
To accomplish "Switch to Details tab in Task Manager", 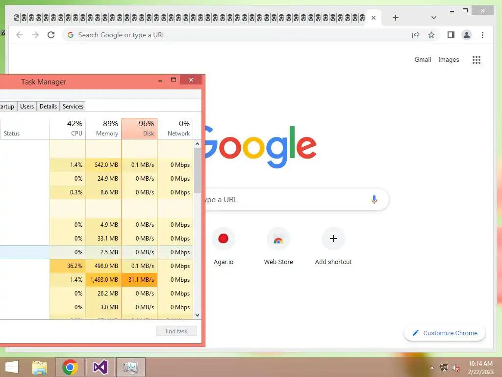I will point(49,107).
